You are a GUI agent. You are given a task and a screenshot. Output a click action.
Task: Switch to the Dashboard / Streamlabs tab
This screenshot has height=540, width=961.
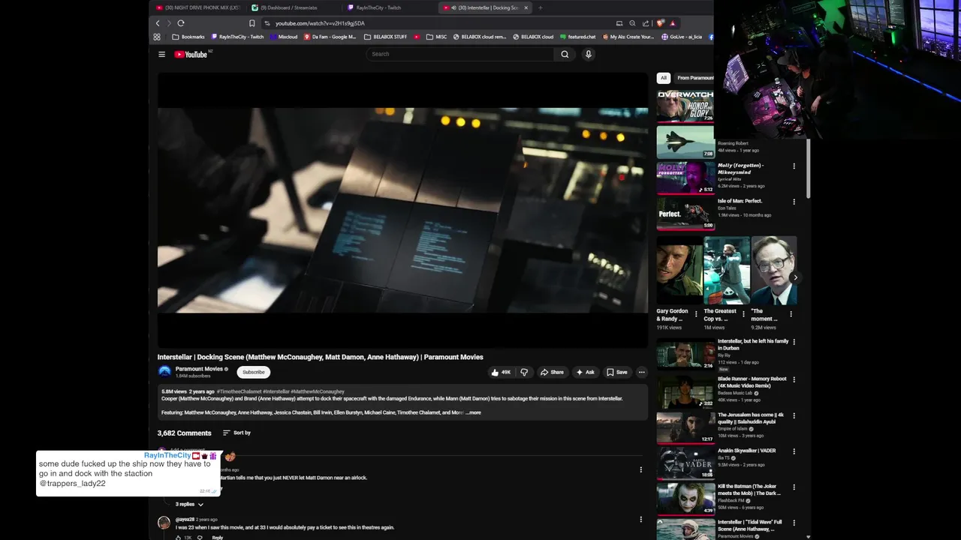coord(293,7)
